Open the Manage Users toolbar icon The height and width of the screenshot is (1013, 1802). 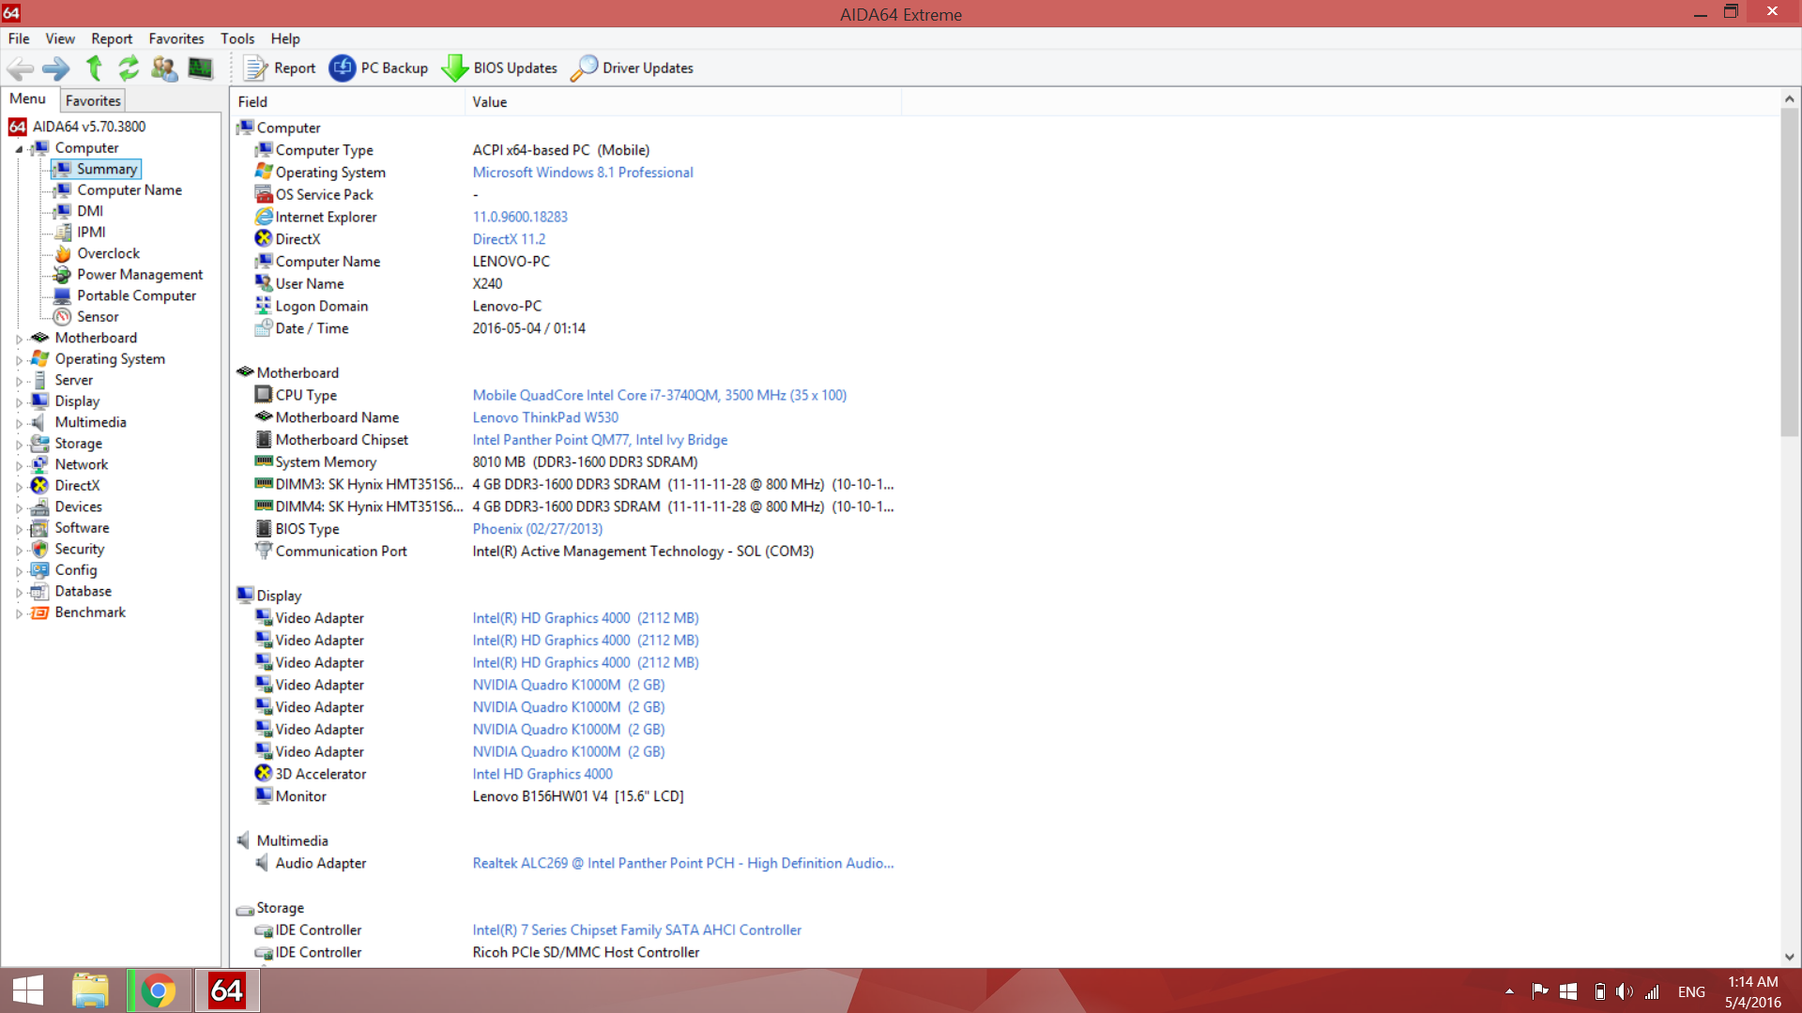click(x=164, y=68)
